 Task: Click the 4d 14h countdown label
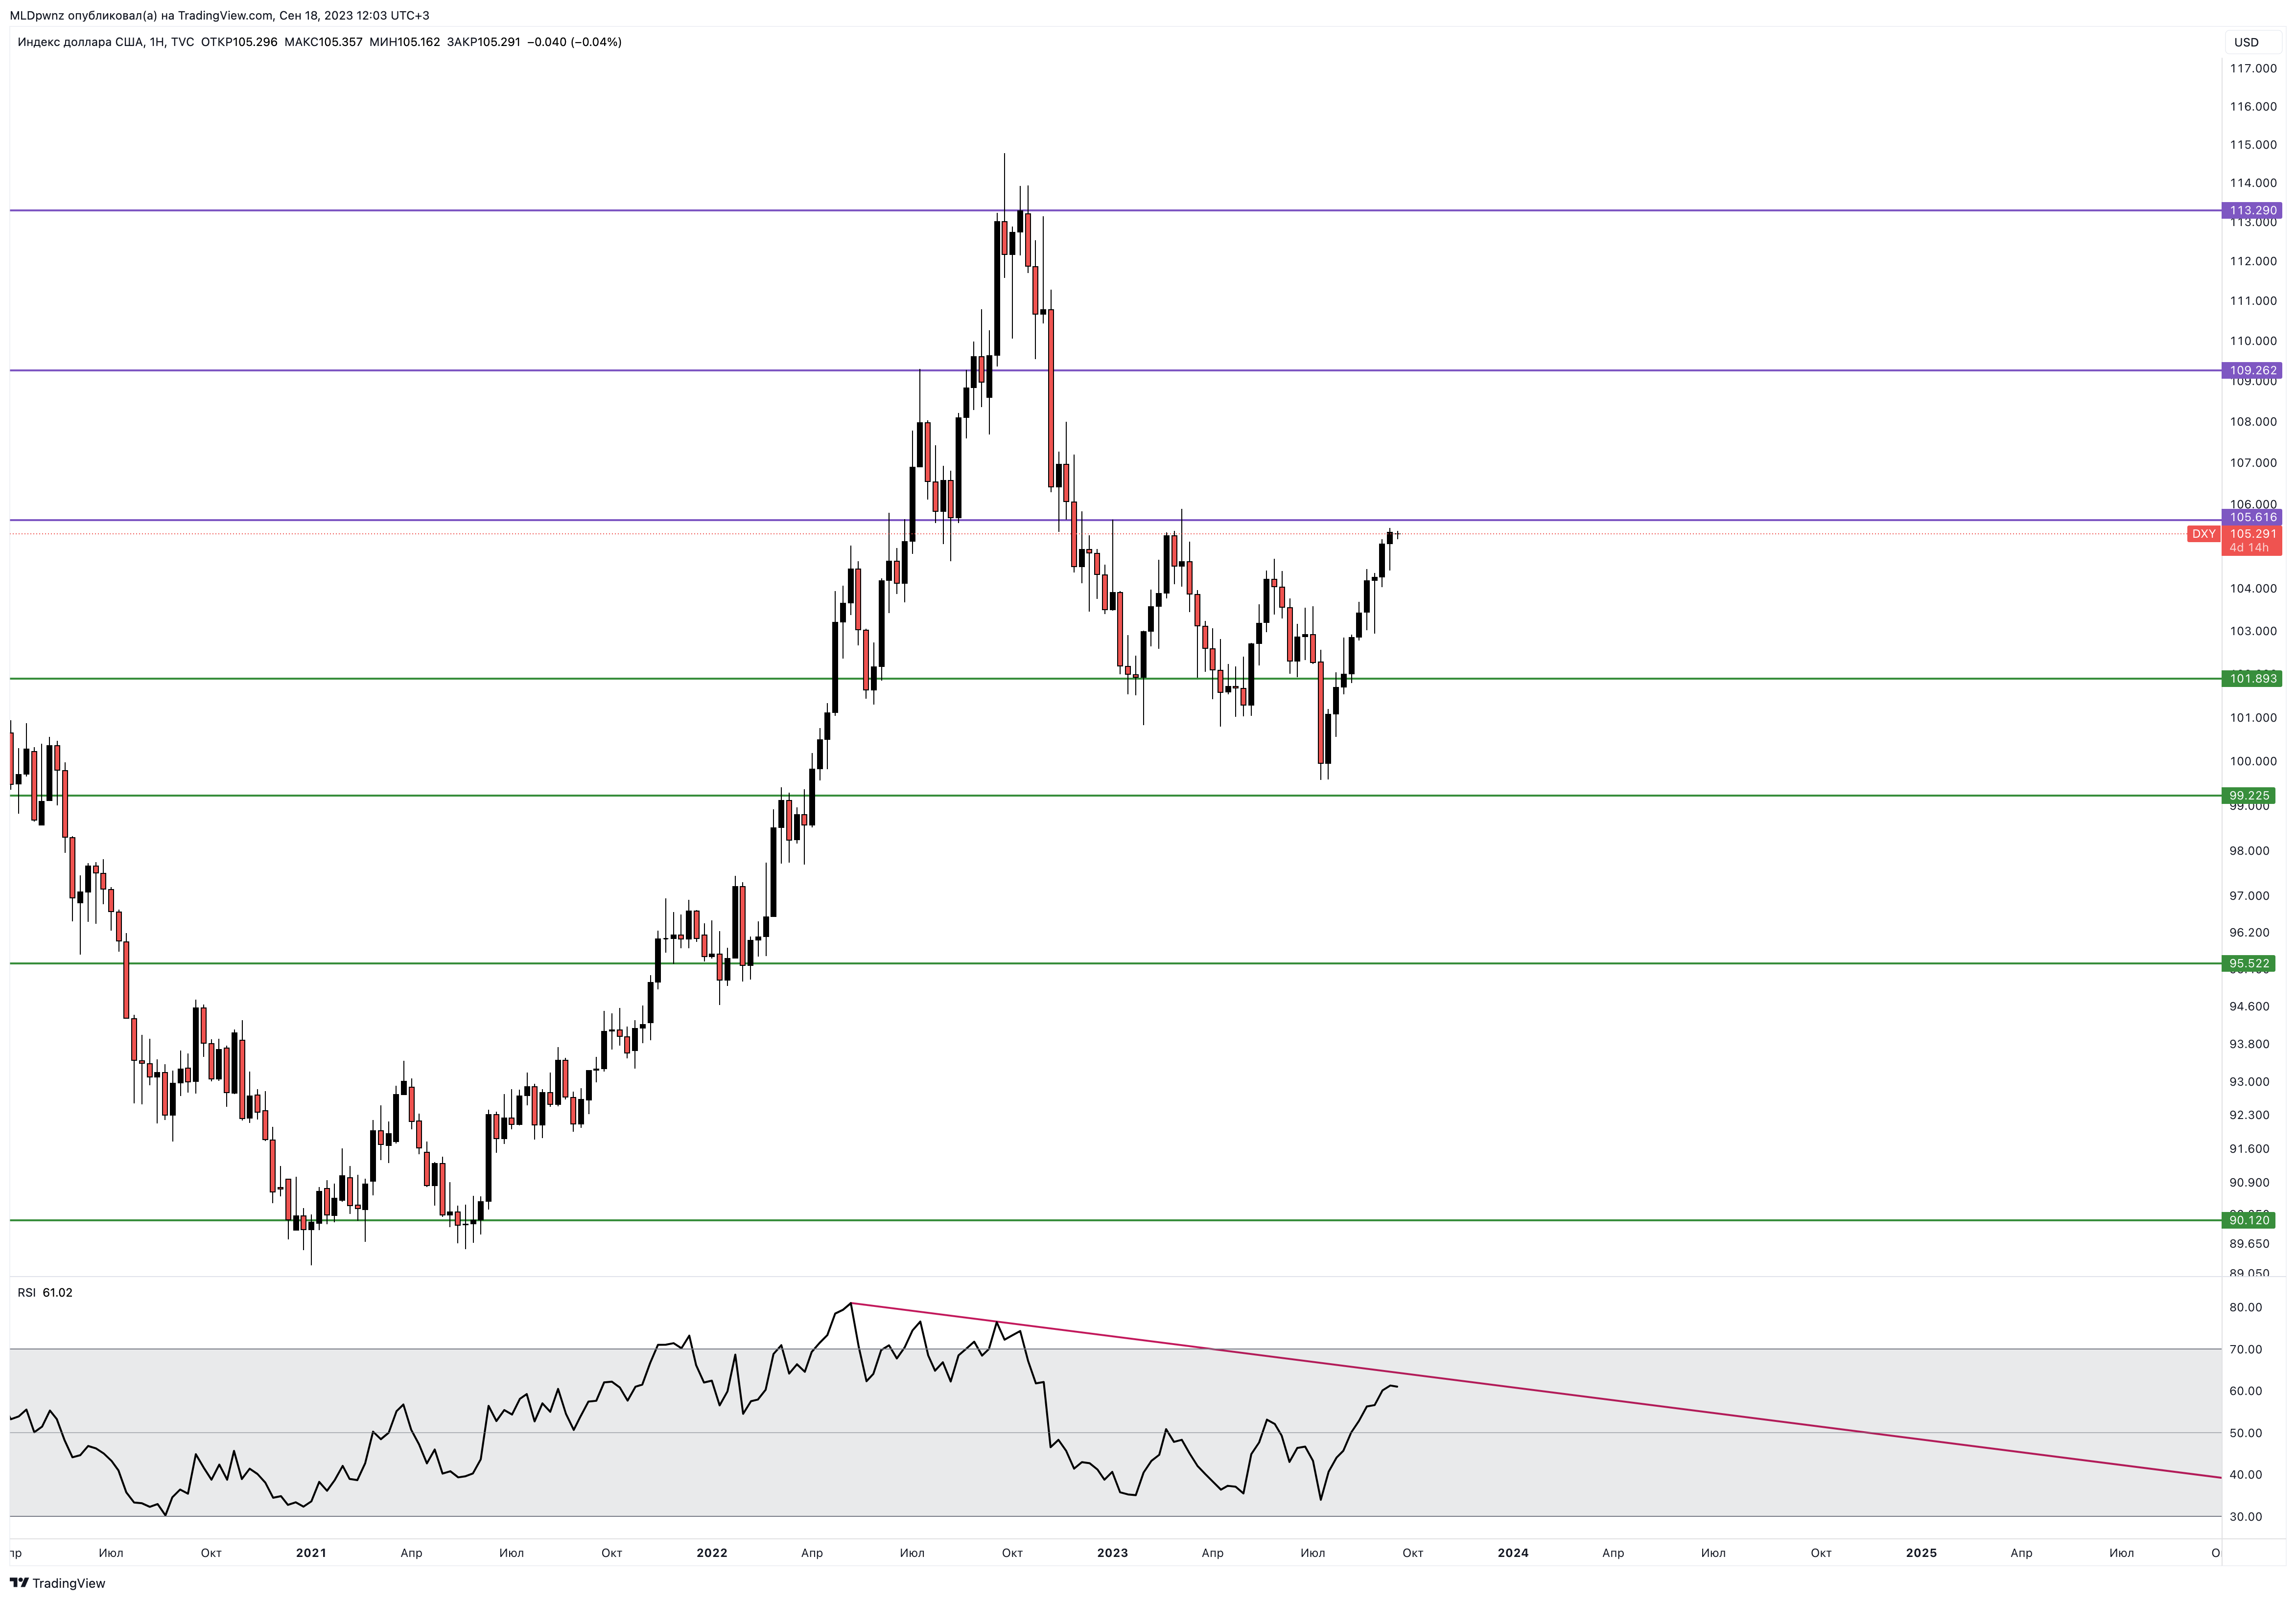2249,548
